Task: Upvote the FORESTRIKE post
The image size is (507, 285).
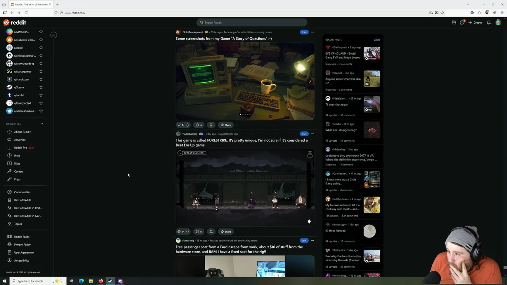Action: pos(179,232)
